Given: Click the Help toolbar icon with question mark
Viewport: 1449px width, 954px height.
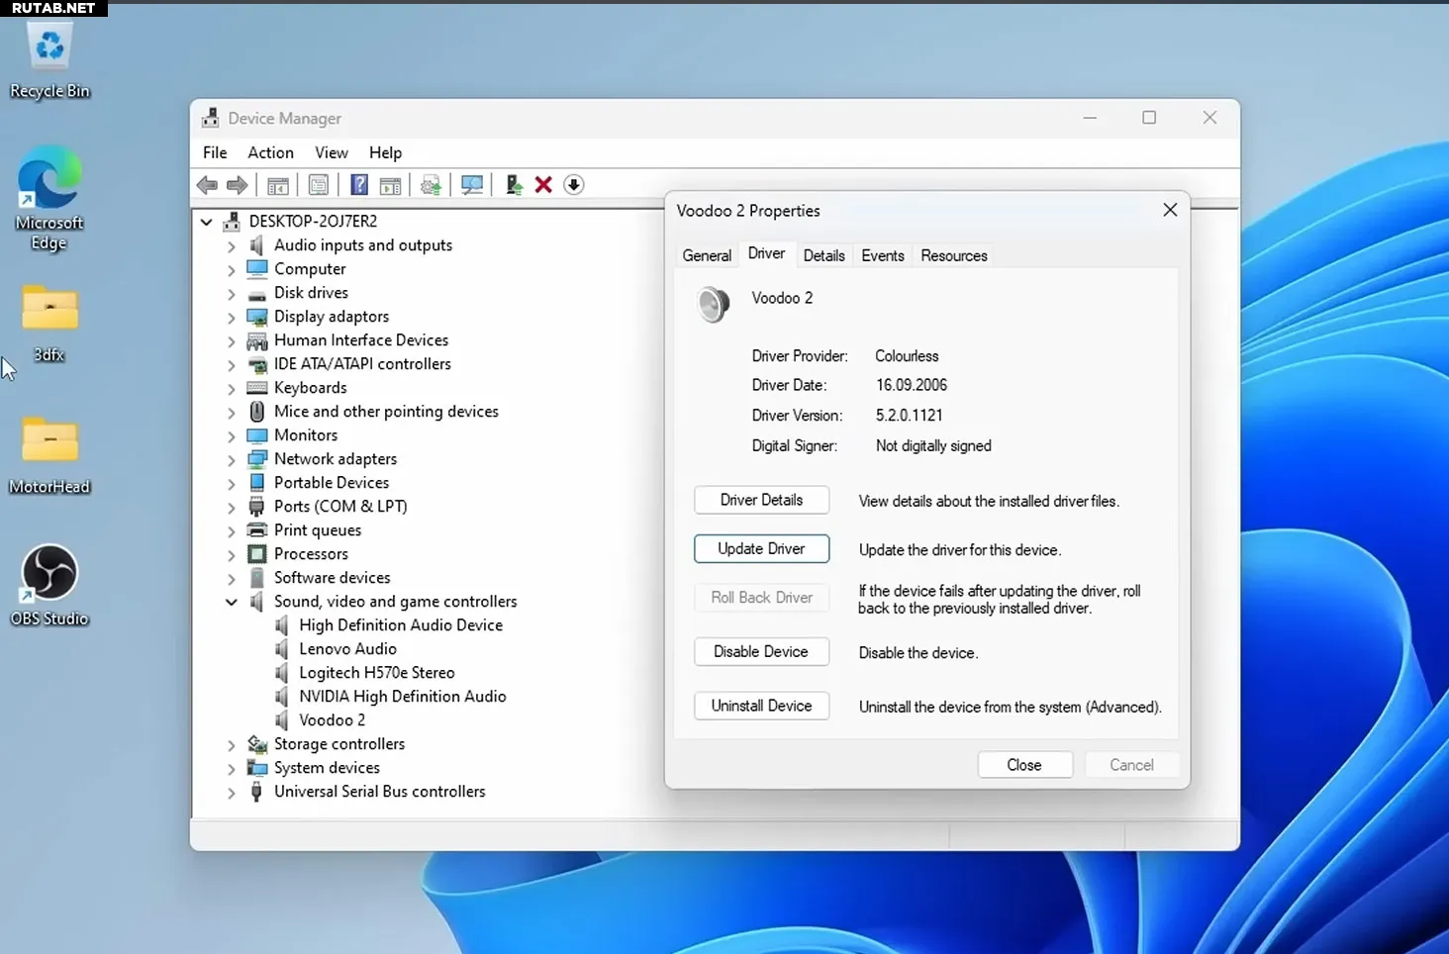Looking at the screenshot, I should (359, 185).
